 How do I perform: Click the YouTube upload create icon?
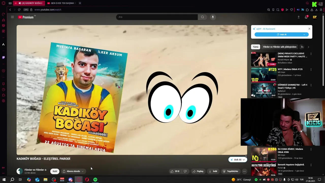click(299, 17)
